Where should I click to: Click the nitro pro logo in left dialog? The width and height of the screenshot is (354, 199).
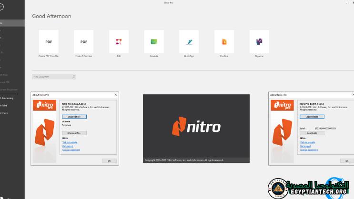click(44, 105)
